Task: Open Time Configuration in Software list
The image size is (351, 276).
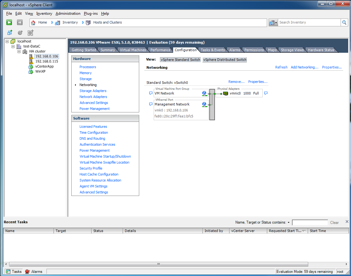Action: tap(94, 133)
